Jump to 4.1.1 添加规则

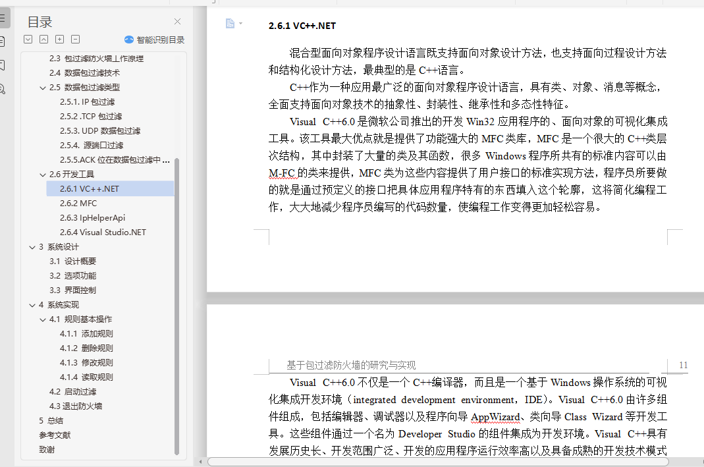tap(86, 334)
